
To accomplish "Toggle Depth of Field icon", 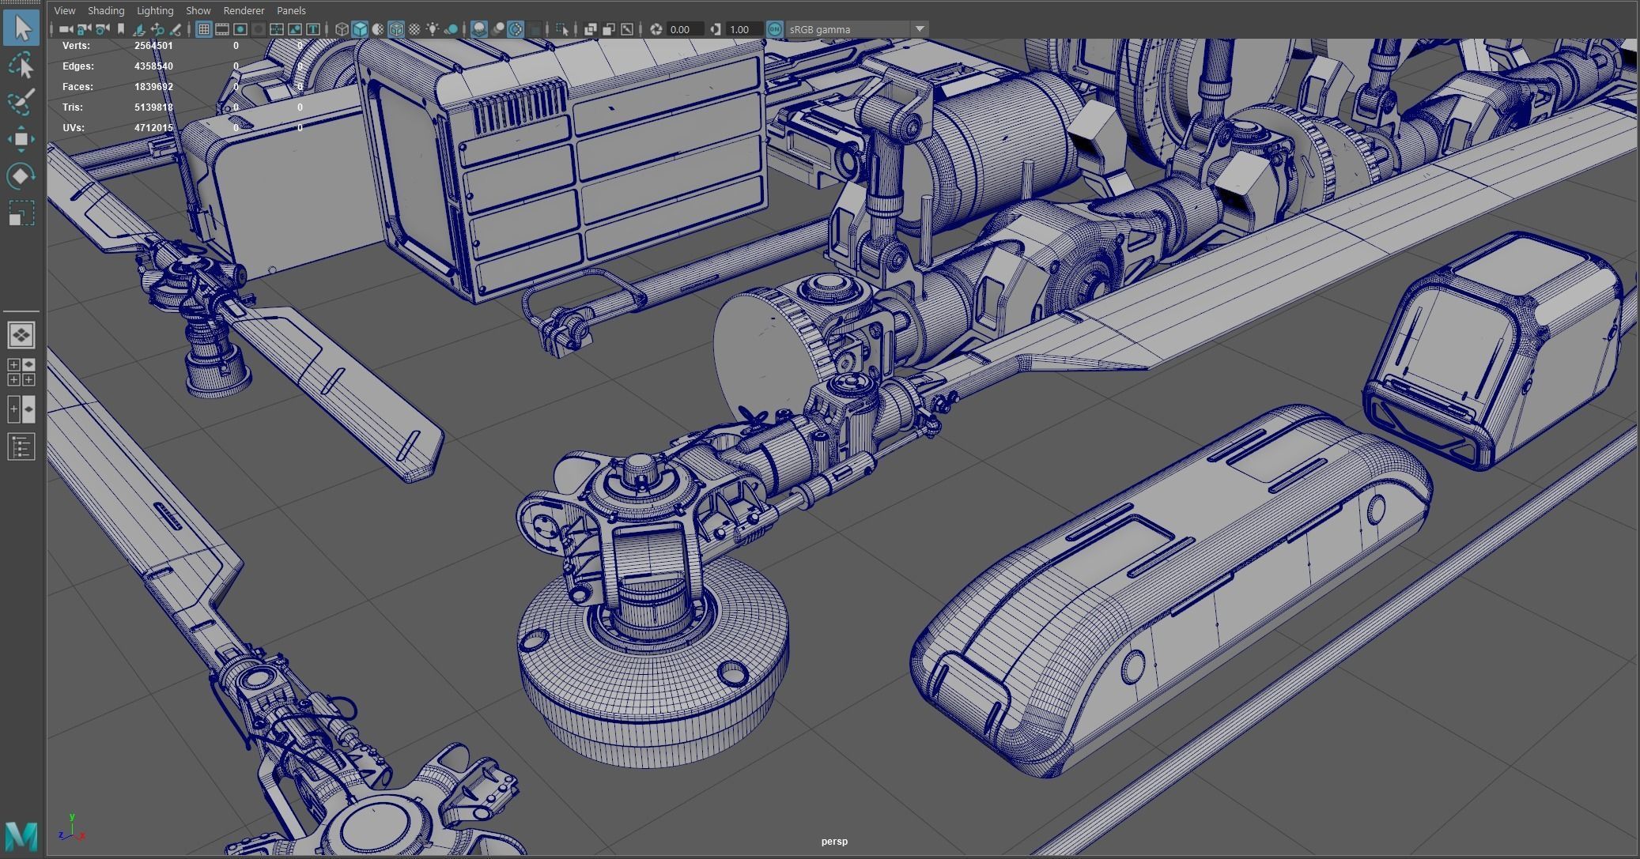I will (534, 29).
